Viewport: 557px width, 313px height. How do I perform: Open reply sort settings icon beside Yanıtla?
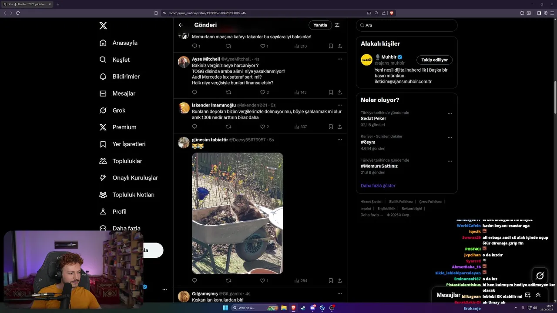coord(337,25)
